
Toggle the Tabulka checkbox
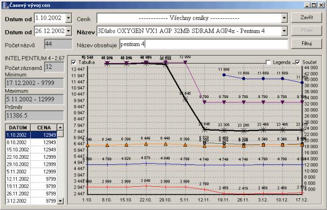coord(74,62)
